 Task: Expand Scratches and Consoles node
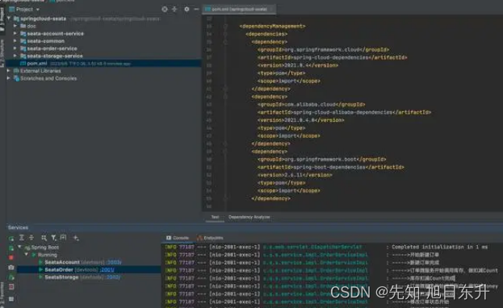(9, 78)
